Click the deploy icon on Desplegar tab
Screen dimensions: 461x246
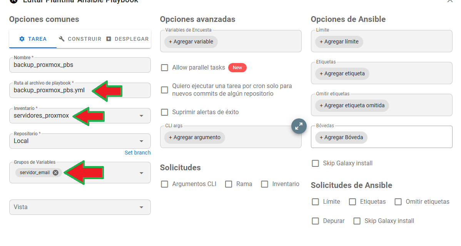pos(109,39)
